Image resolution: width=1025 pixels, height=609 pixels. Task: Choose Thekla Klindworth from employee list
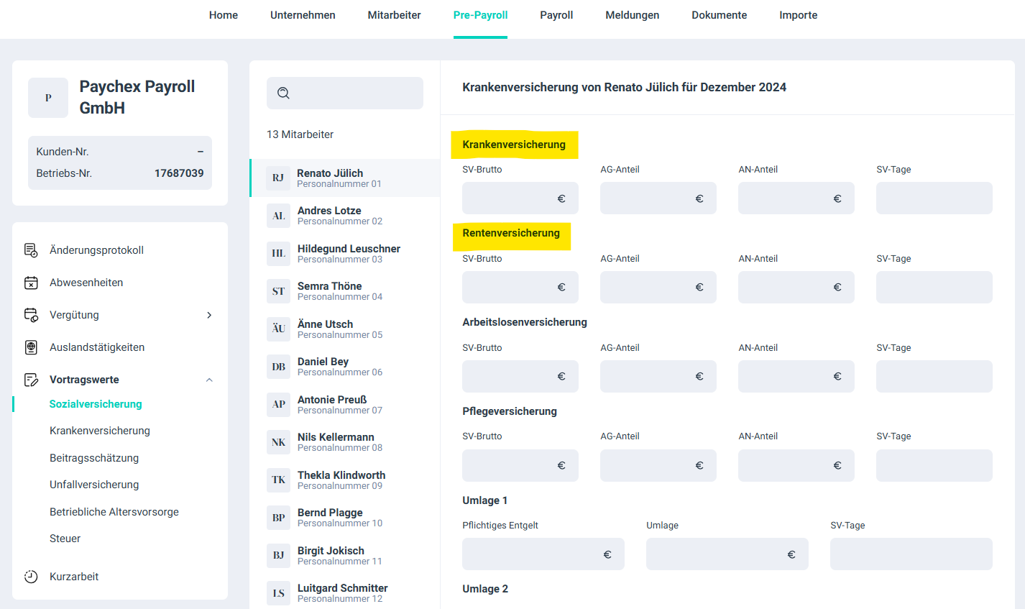point(341,480)
